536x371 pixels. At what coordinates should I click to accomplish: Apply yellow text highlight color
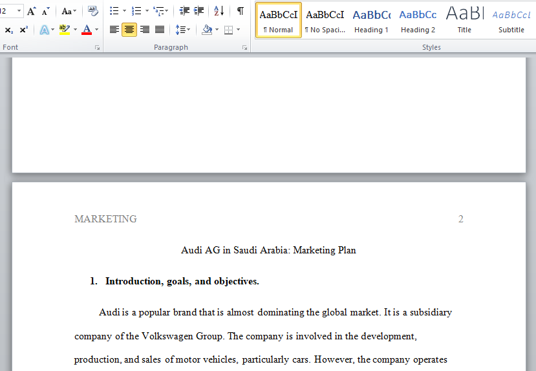pos(64,30)
